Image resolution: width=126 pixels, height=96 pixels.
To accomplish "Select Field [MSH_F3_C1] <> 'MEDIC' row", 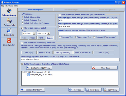I will (42, 75).
